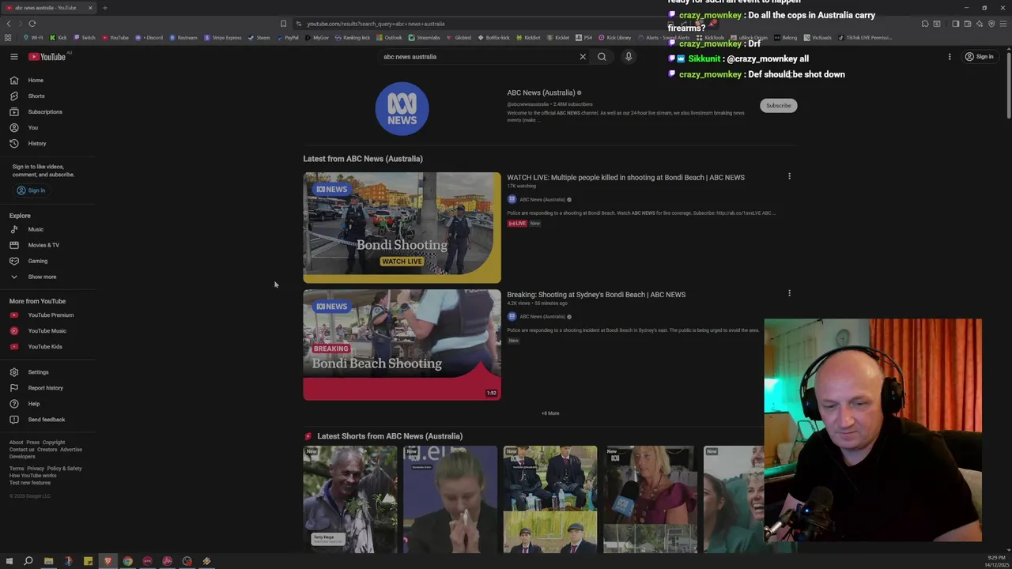Click the address bar URL
Viewport: 1012px width, 569px height.
tap(376, 24)
